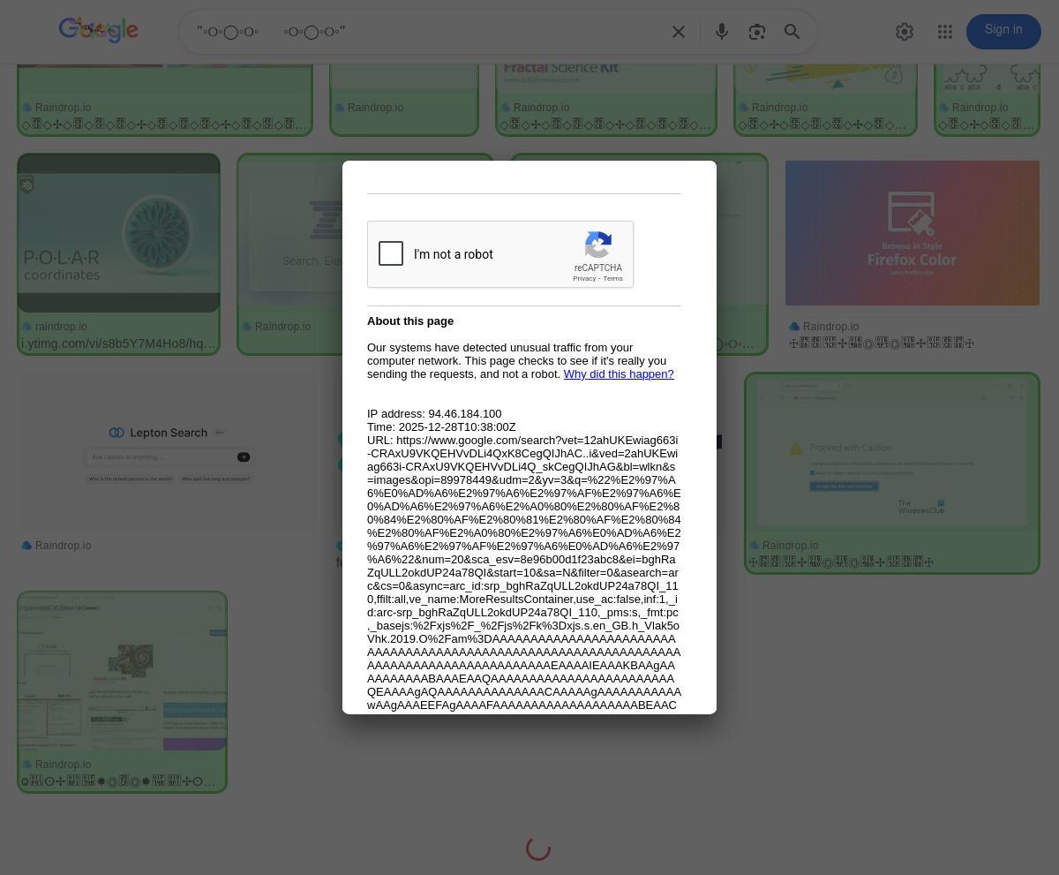This screenshot has width=1059, height=875.
Task: Start voice search with microphone icon
Action: coord(722,33)
